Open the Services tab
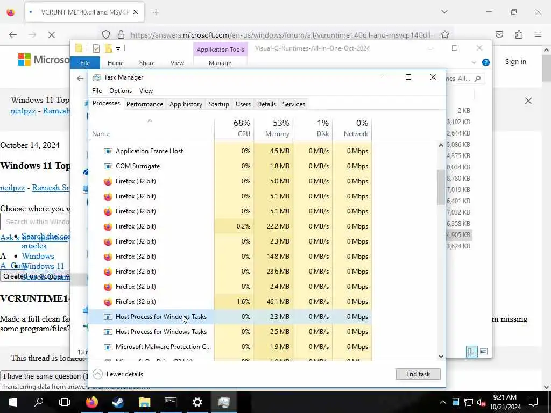The image size is (551, 413). click(293, 104)
